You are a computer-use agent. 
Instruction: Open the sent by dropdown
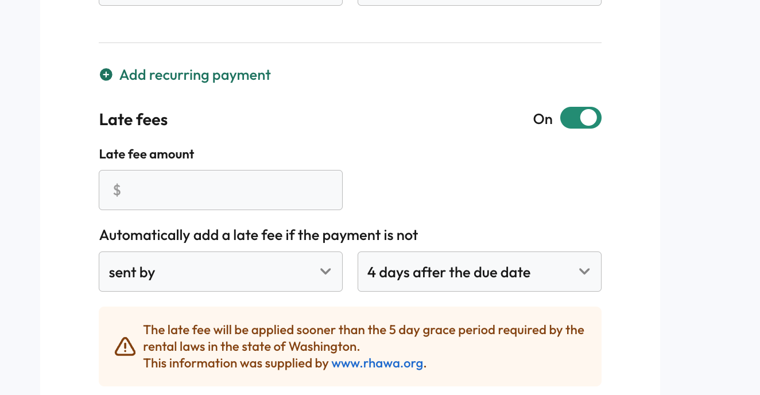point(220,272)
